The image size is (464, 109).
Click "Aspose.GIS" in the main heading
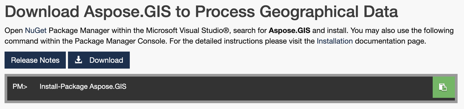tap(128, 12)
